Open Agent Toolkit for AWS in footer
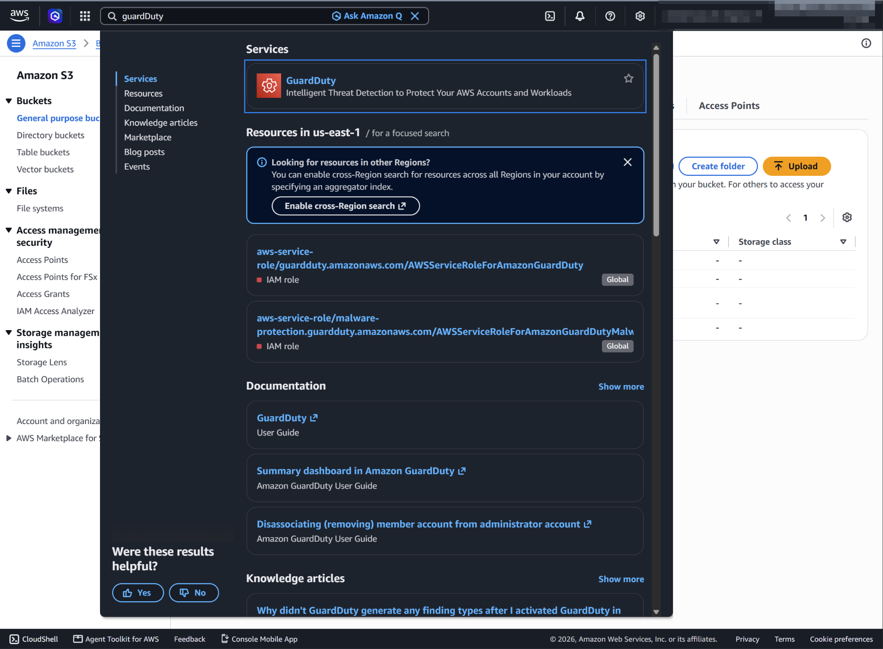 point(116,639)
